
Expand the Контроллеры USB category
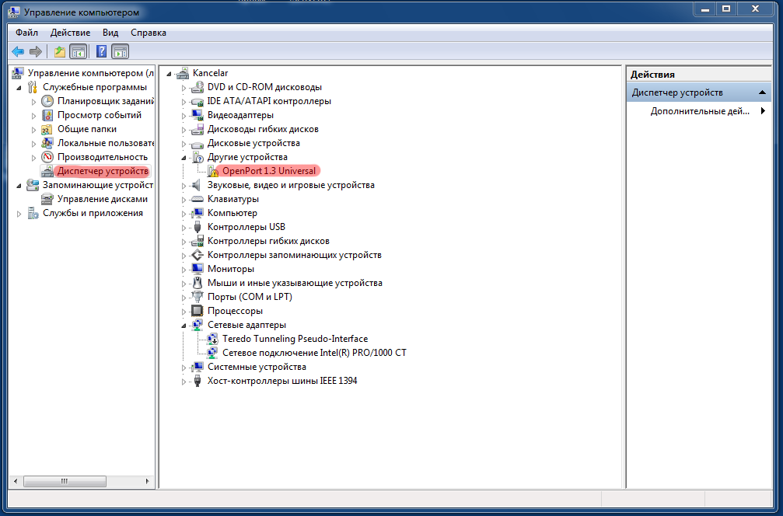click(184, 227)
